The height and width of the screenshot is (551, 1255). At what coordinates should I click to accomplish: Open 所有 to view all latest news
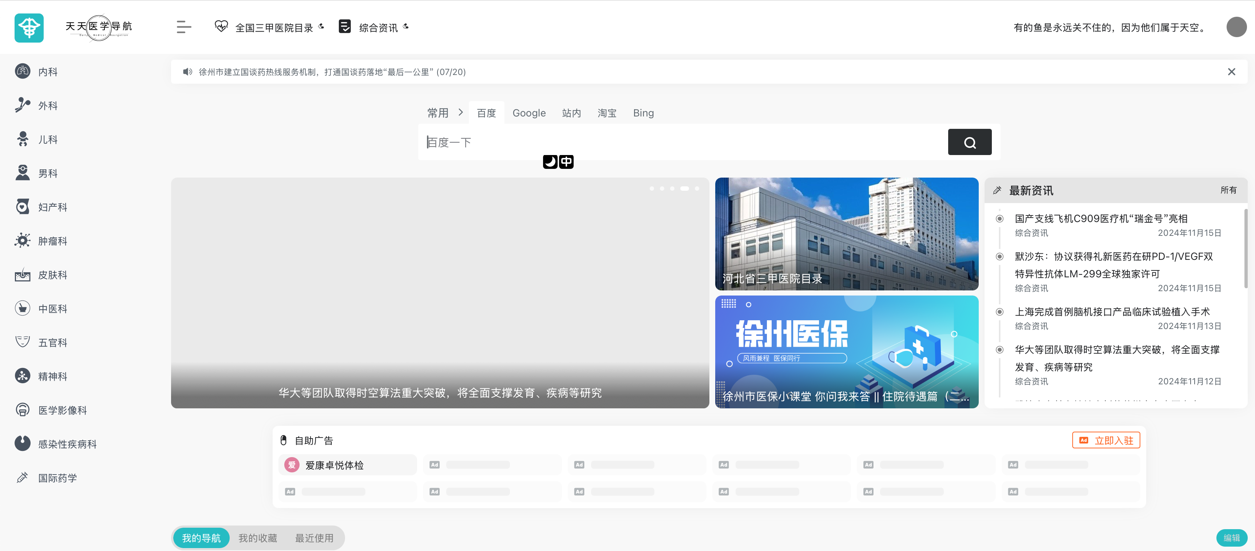tap(1229, 190)
